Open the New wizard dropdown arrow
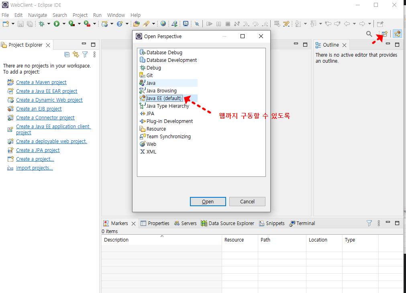This screenshot has width=406, height=293. 13,24
